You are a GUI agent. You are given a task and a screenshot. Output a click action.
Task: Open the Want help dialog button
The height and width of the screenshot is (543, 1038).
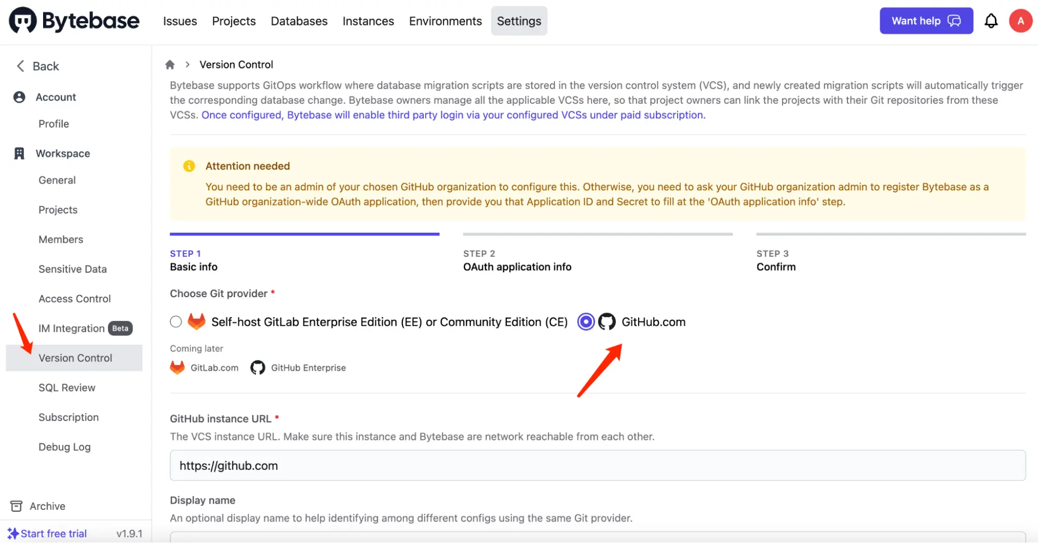point(926,21)
